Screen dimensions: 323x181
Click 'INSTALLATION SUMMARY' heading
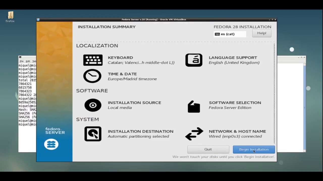tap(107, 27)
